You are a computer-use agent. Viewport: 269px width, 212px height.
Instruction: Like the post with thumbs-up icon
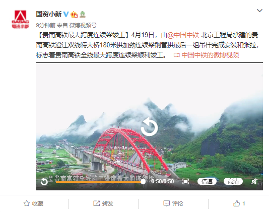pyautogui.click(x=239, y=203)
